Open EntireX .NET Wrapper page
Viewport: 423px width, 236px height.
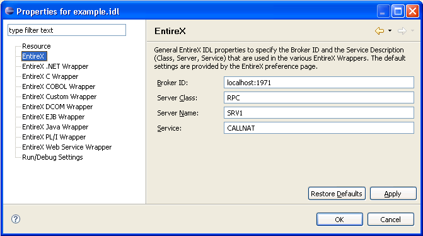tap(55, 66)
